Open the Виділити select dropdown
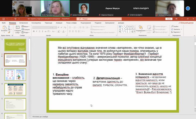This screenshot has height=119, width=196. (176, 32)
